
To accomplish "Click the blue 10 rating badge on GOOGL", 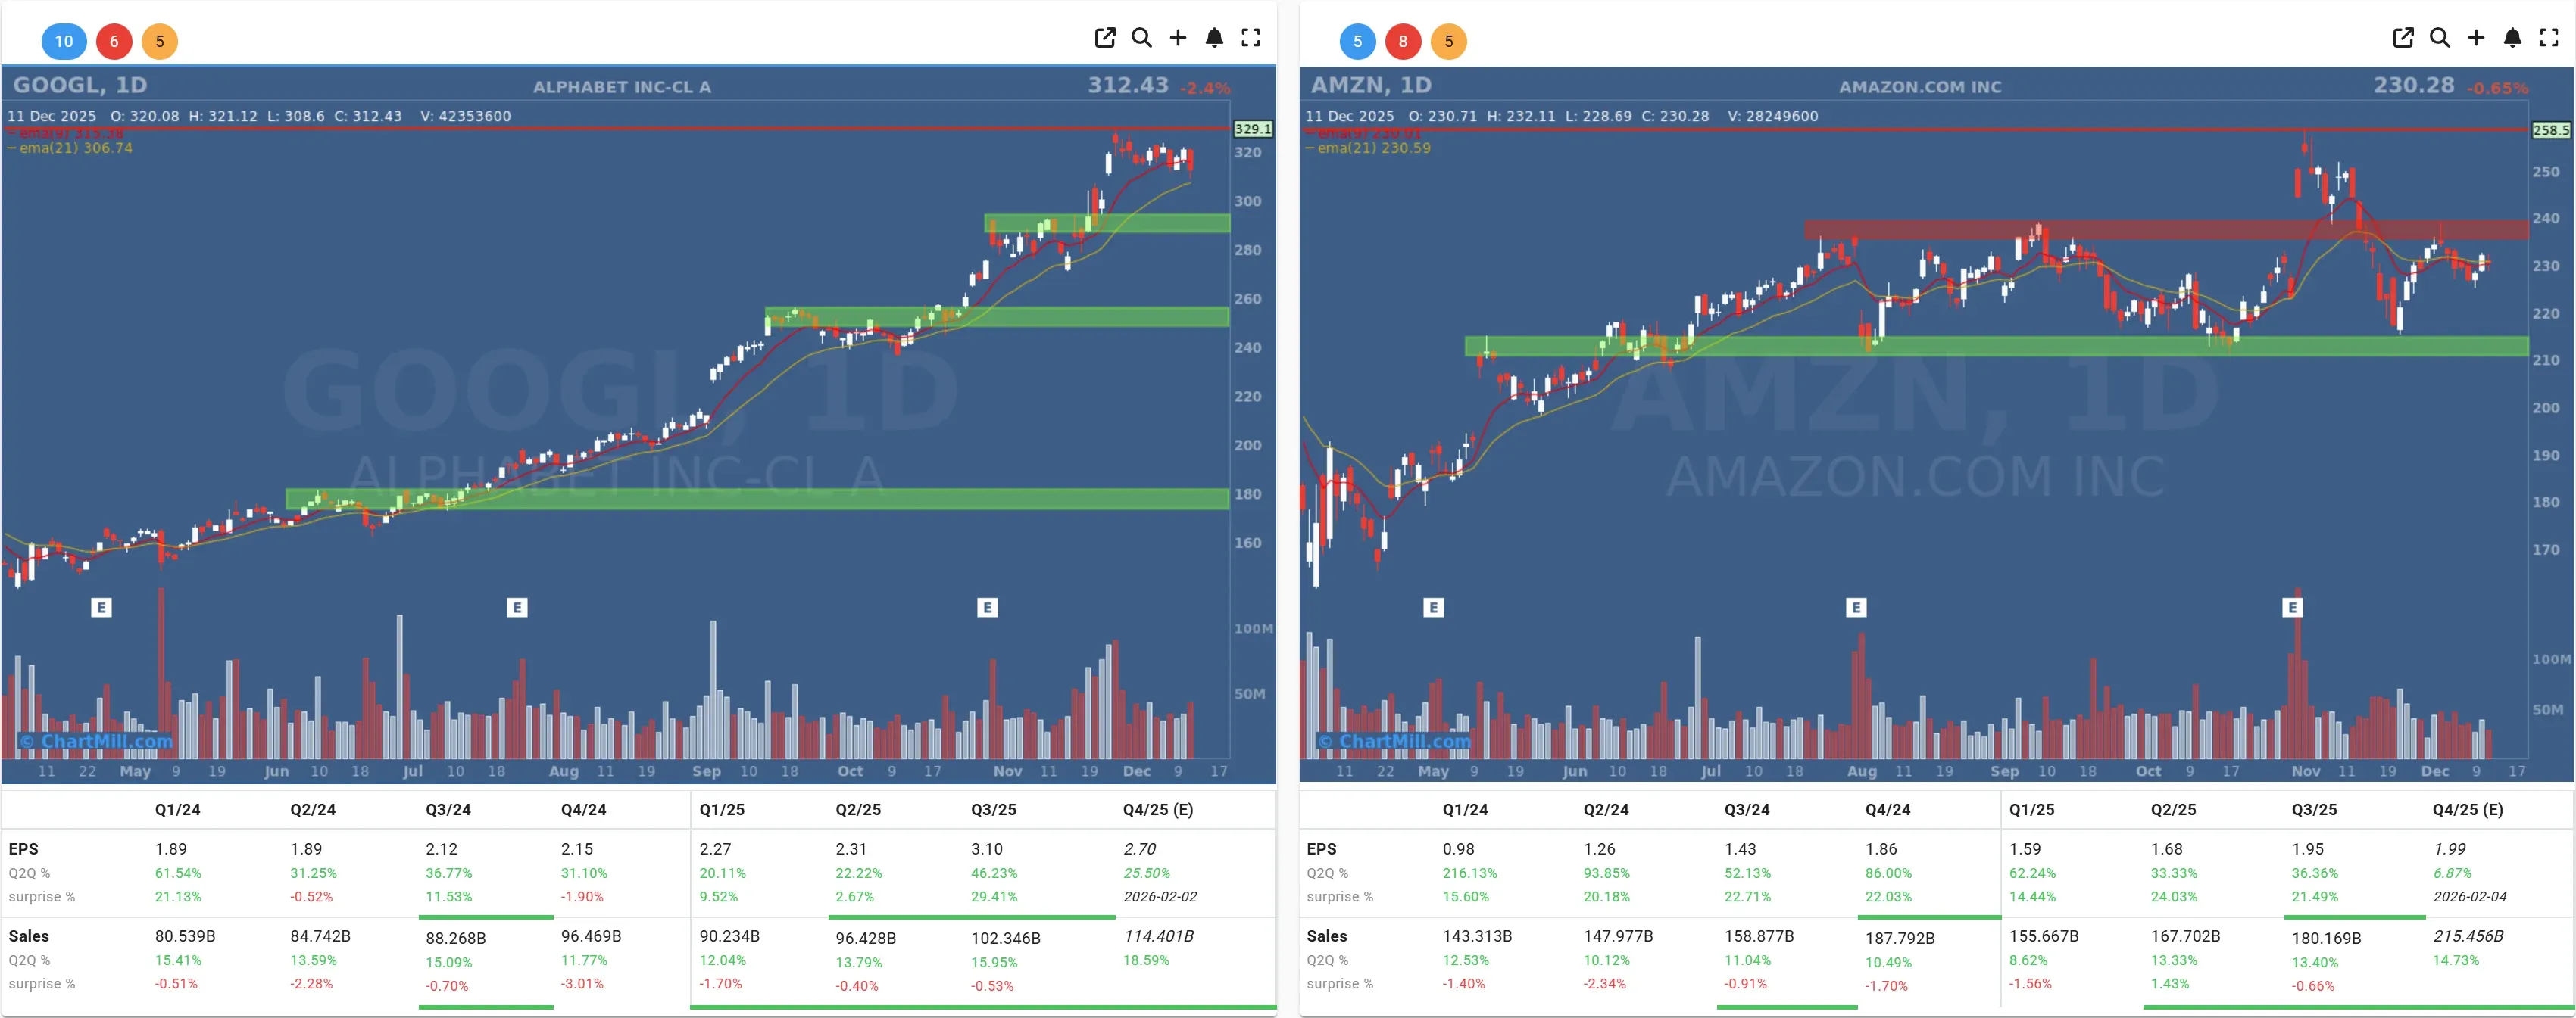I will click(x=64, y=42).
